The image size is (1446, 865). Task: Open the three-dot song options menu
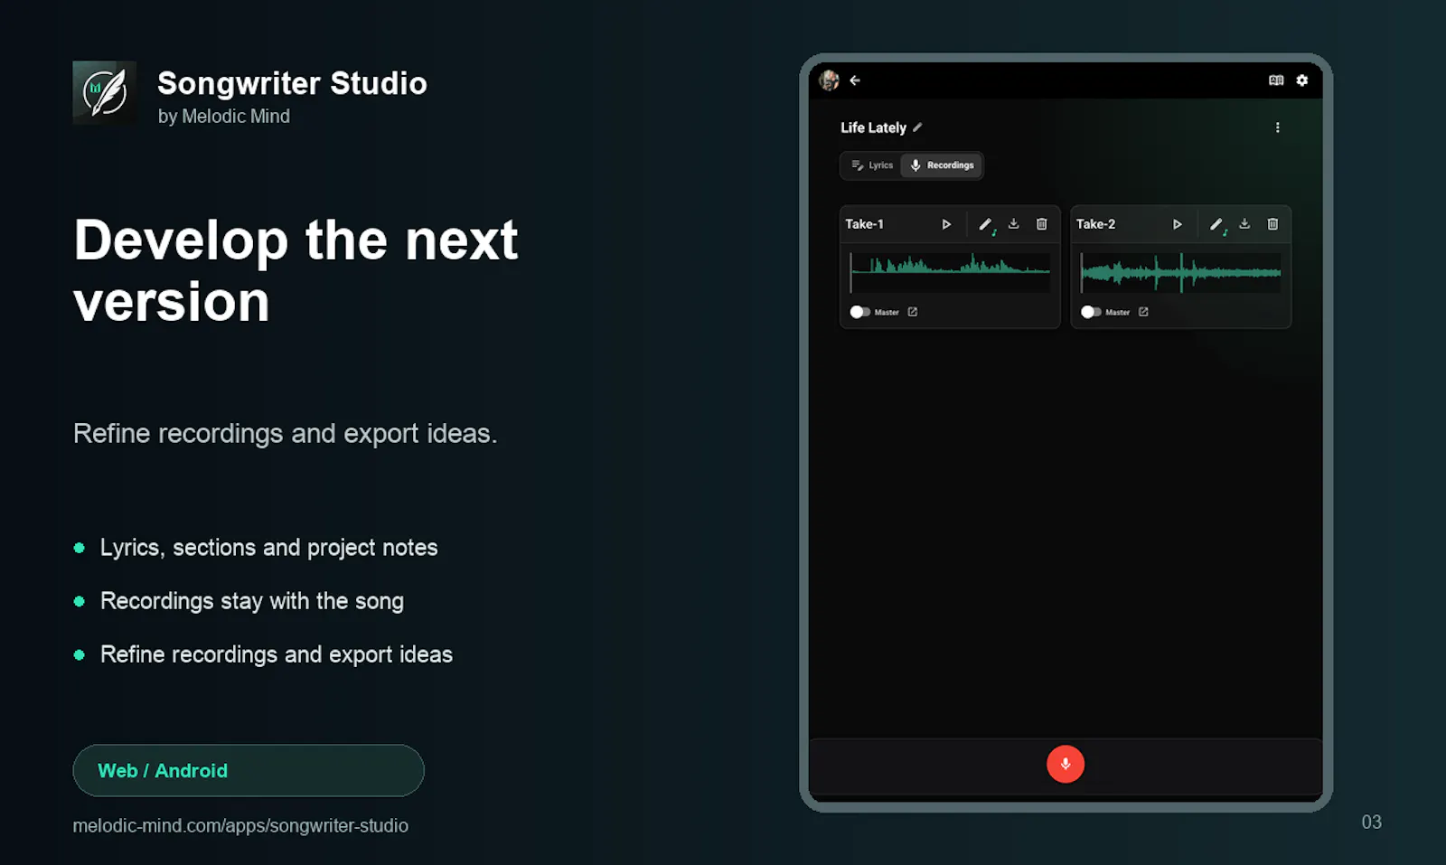1278,127
